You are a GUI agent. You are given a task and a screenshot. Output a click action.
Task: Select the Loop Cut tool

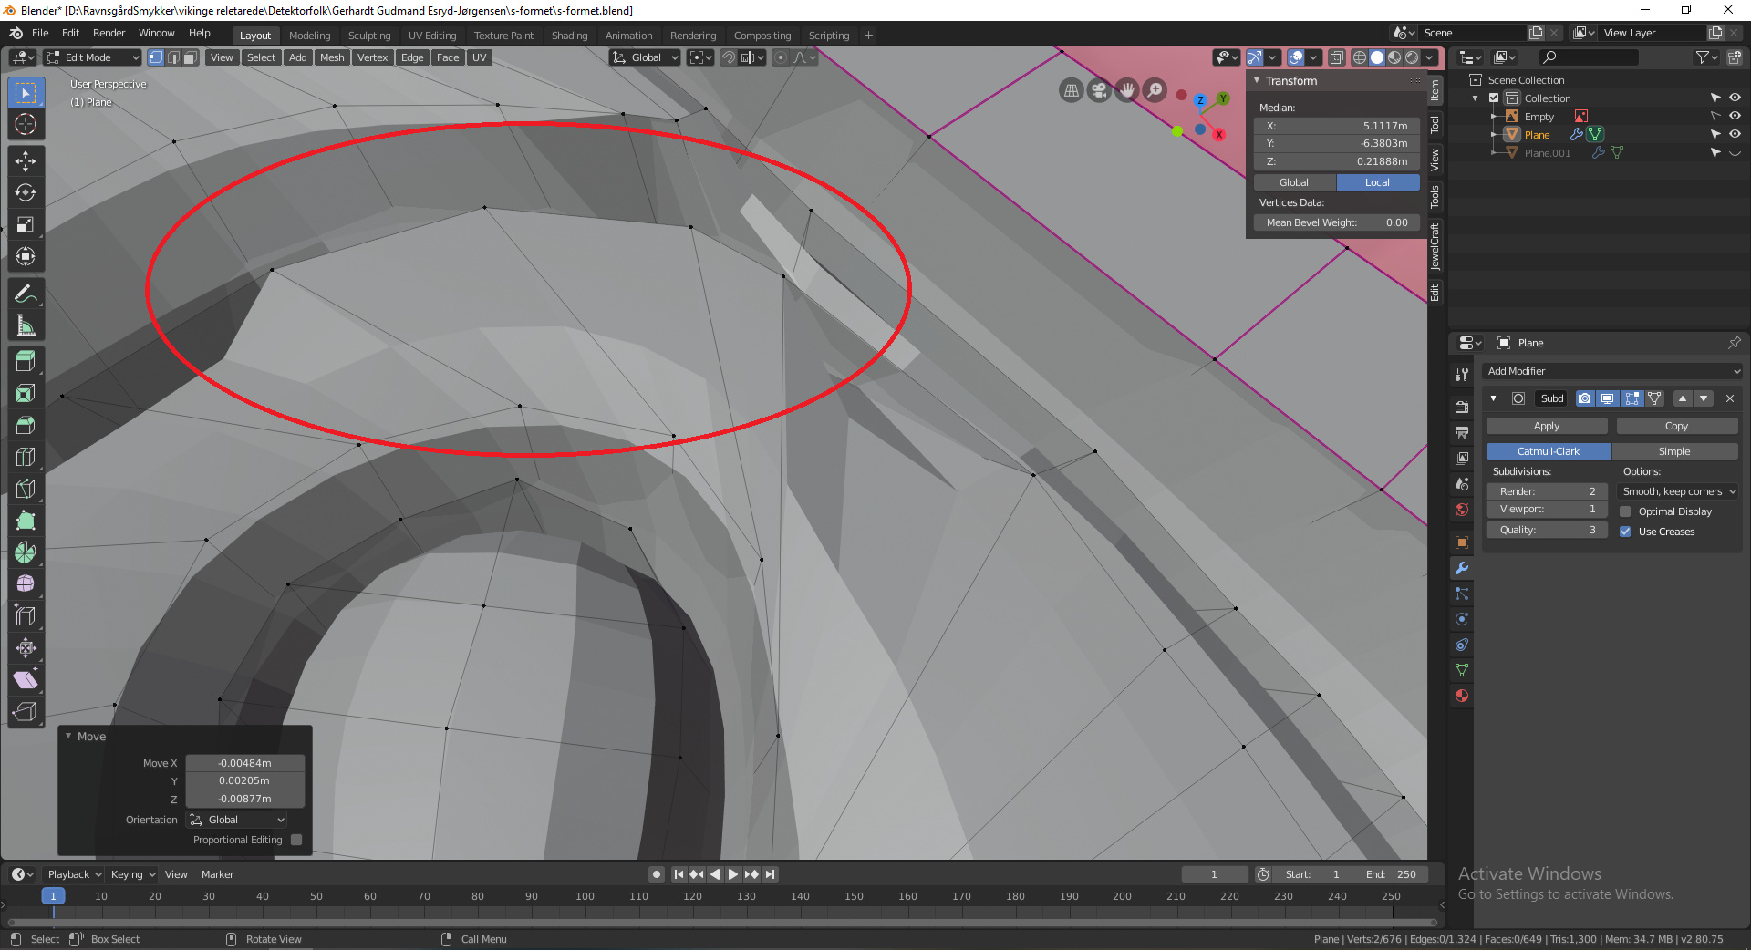coord(26,458)
